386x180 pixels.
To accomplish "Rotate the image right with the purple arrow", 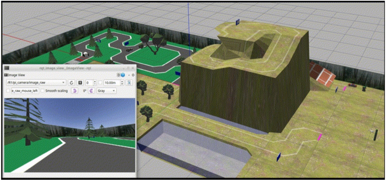I will pos(91,91).
